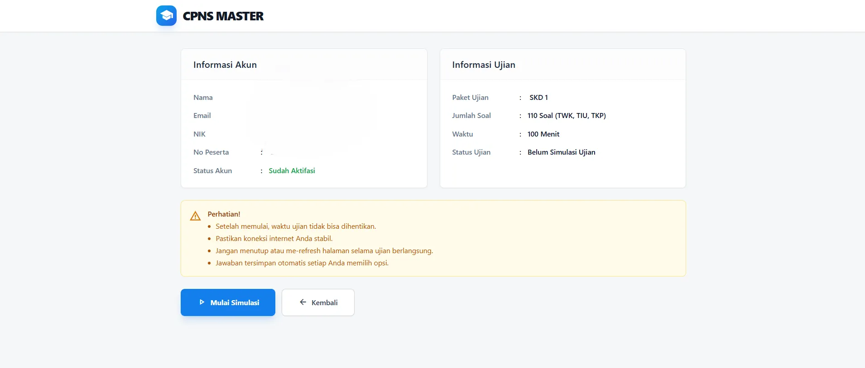
Task: Click the 110 Soal (TWK, TIU, TKP) value
Action: coord(567,116)
